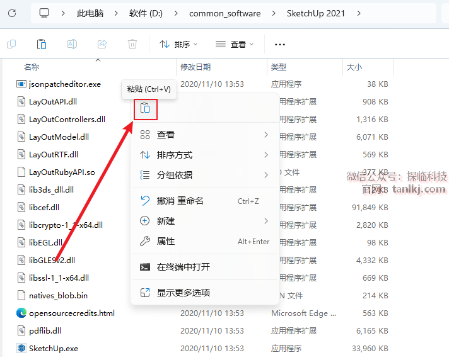Select file libEGL.dll
The image size is (449, 360).
click(x=46, y=242)
